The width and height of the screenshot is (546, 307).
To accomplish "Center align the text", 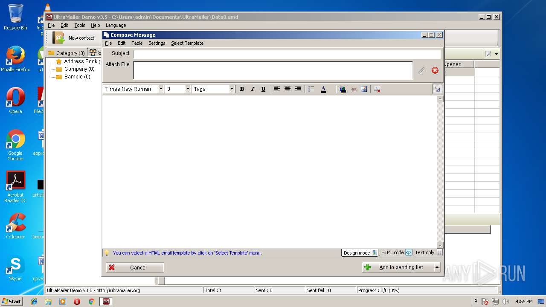I will pos(288,89).
